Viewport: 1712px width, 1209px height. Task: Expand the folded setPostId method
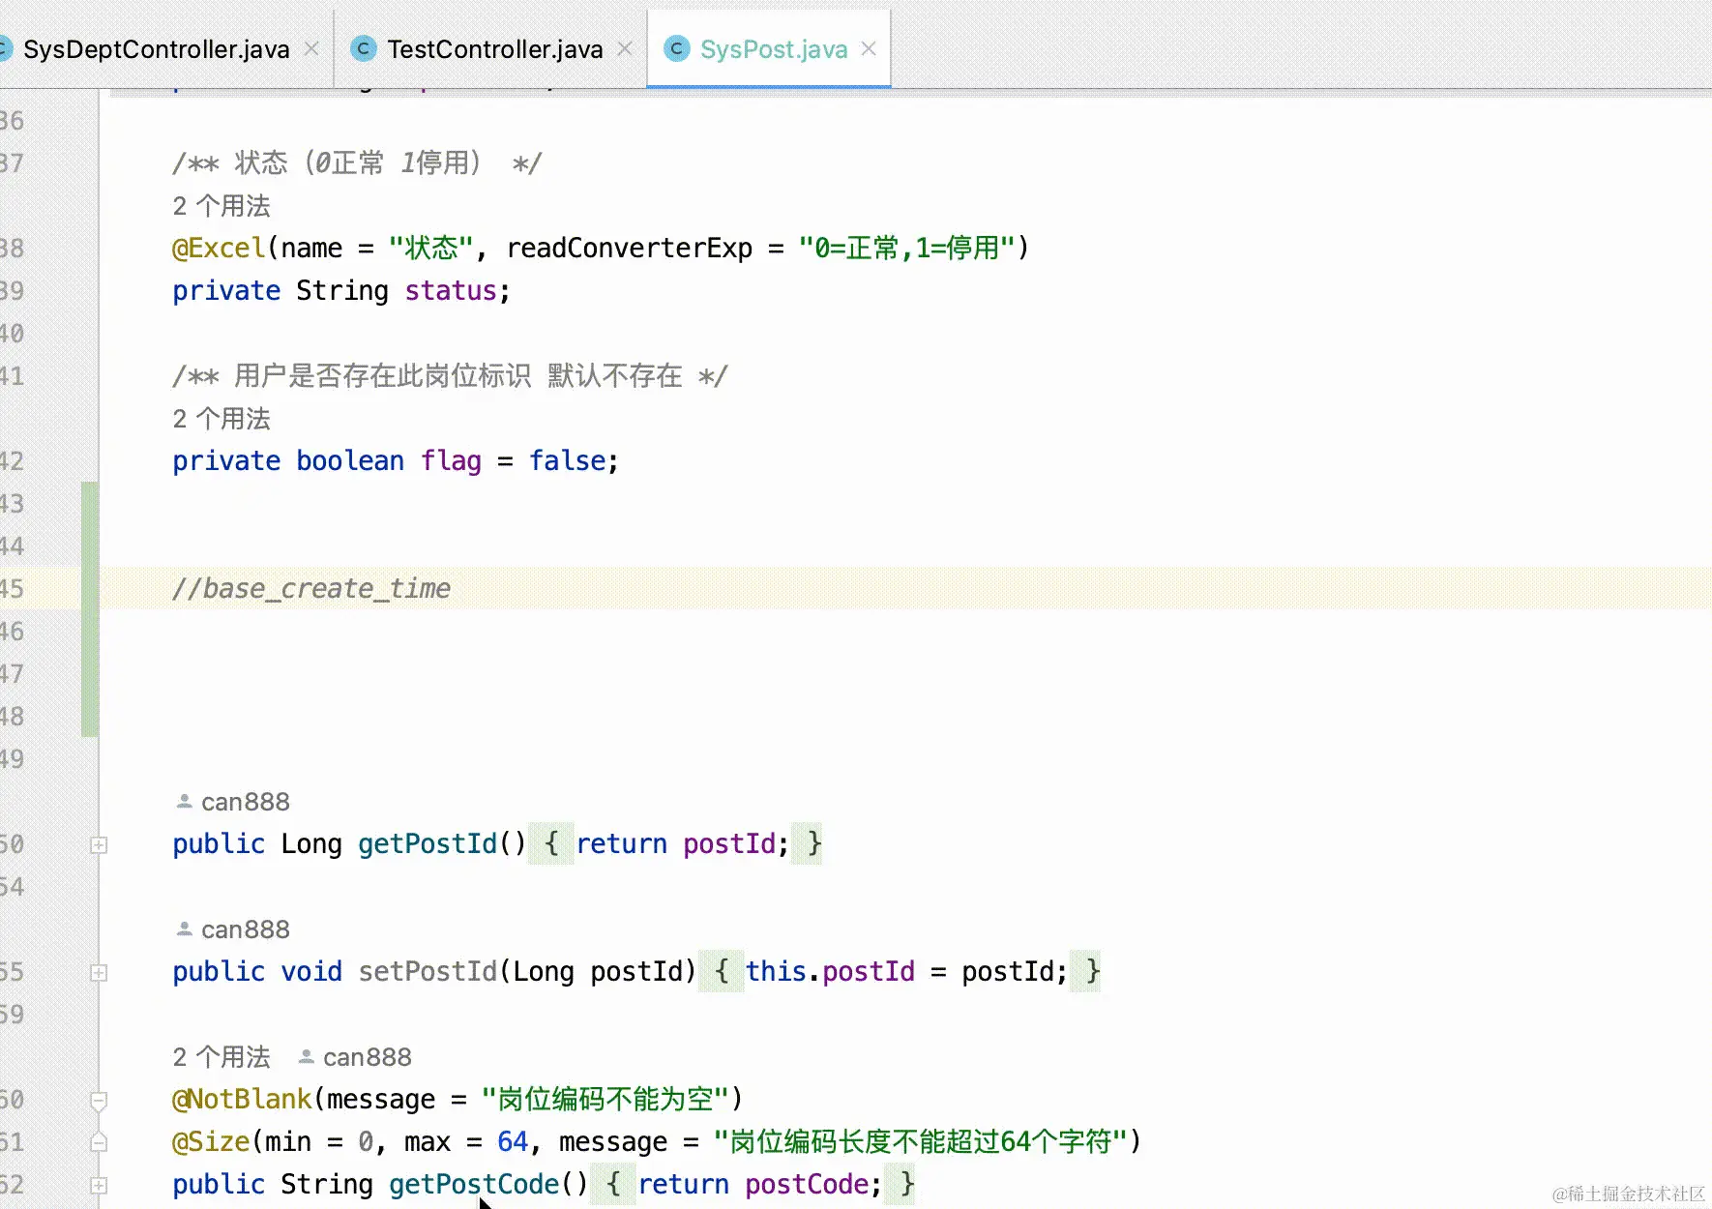click(x=99, y=973)
